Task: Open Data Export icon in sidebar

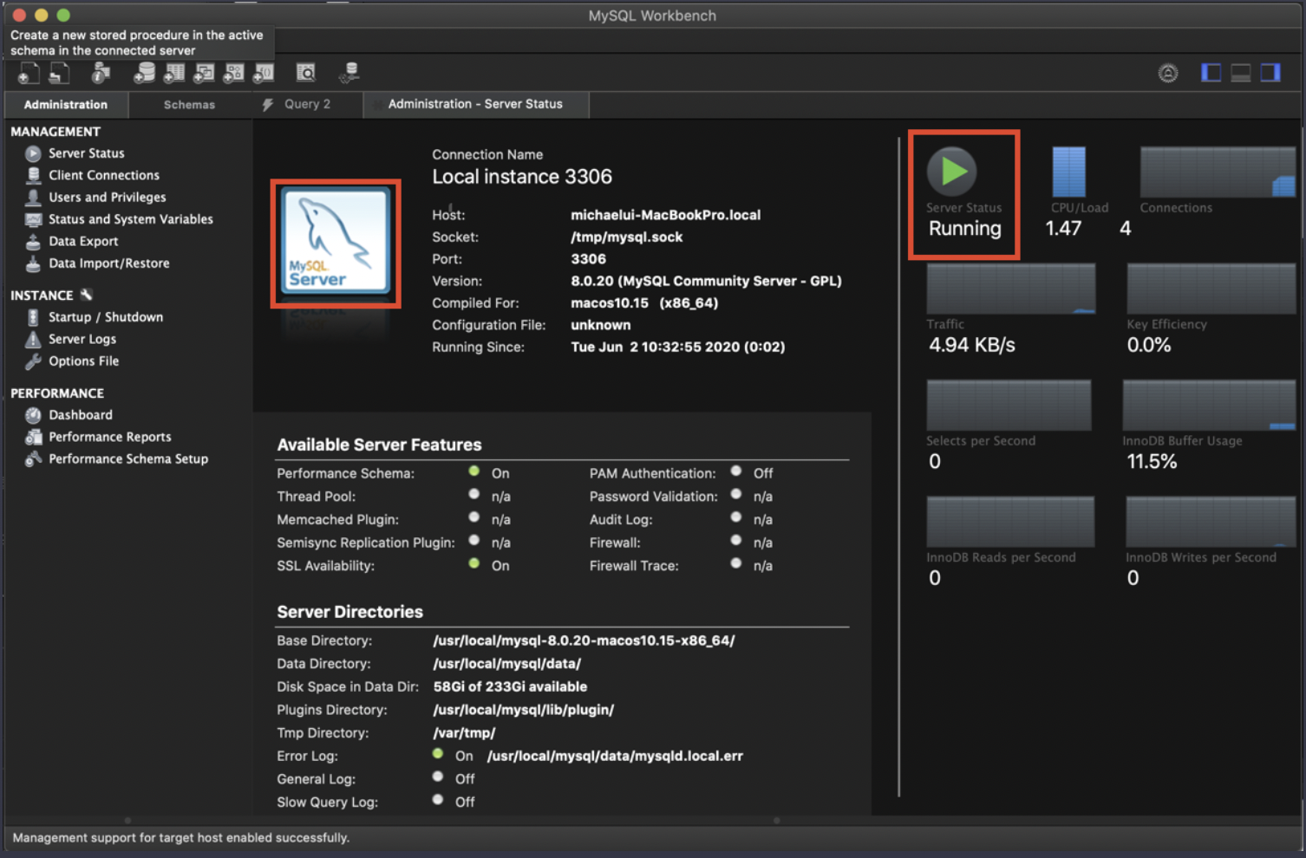Action: 33,242
